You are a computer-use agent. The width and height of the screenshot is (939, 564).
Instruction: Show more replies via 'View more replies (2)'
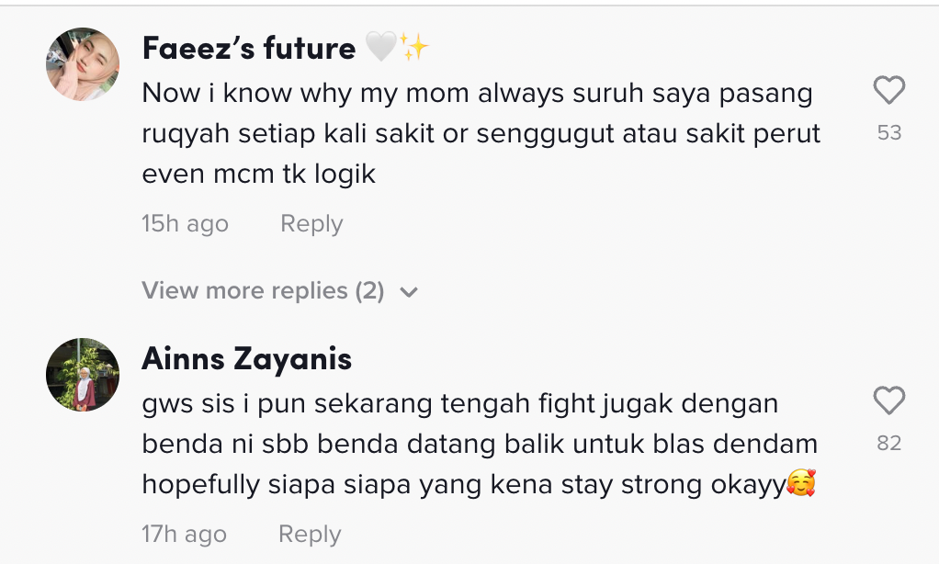click(x=263, y=291)
